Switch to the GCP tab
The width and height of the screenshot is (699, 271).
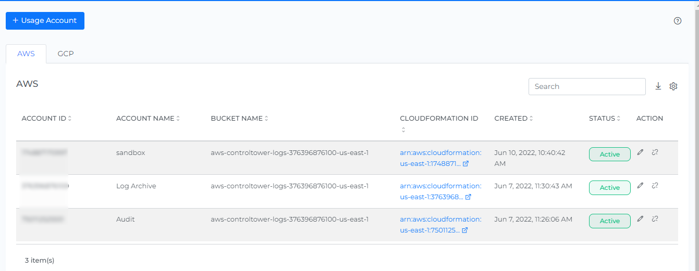[66, 54]
